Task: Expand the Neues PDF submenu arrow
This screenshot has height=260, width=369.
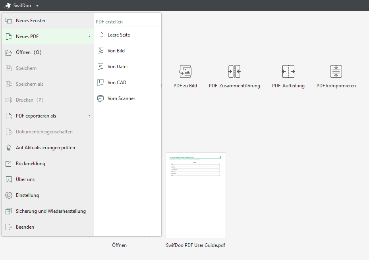Action: (x=89, y=37)
